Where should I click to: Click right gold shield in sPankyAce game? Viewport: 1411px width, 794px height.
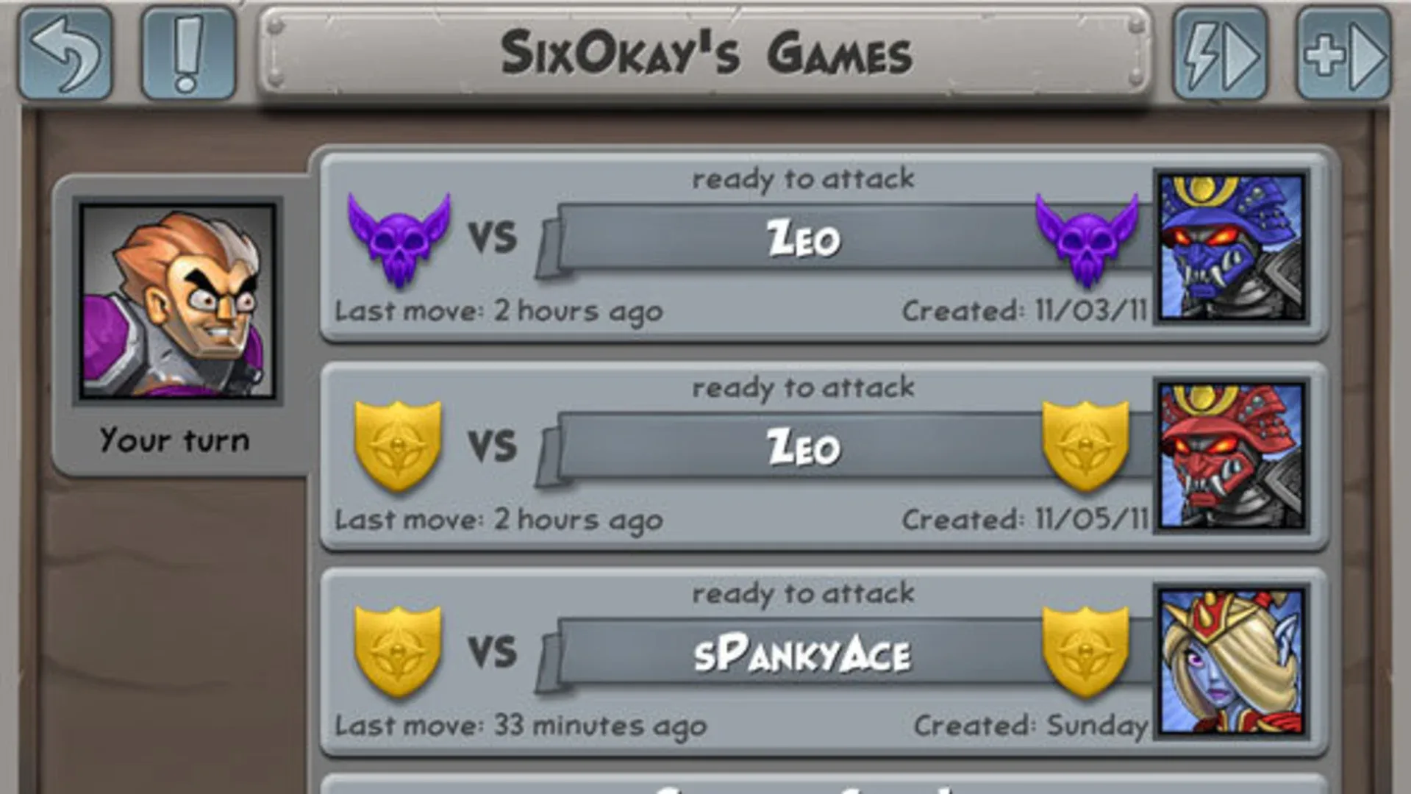pyautogui.click(x=1085, y=652)
